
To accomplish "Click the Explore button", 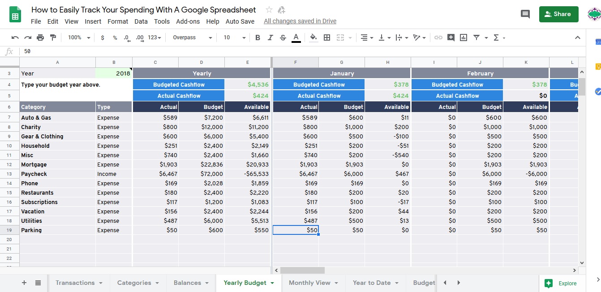I will tap(561, 283).
